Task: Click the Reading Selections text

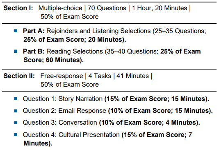Action: tap(75, 51)
